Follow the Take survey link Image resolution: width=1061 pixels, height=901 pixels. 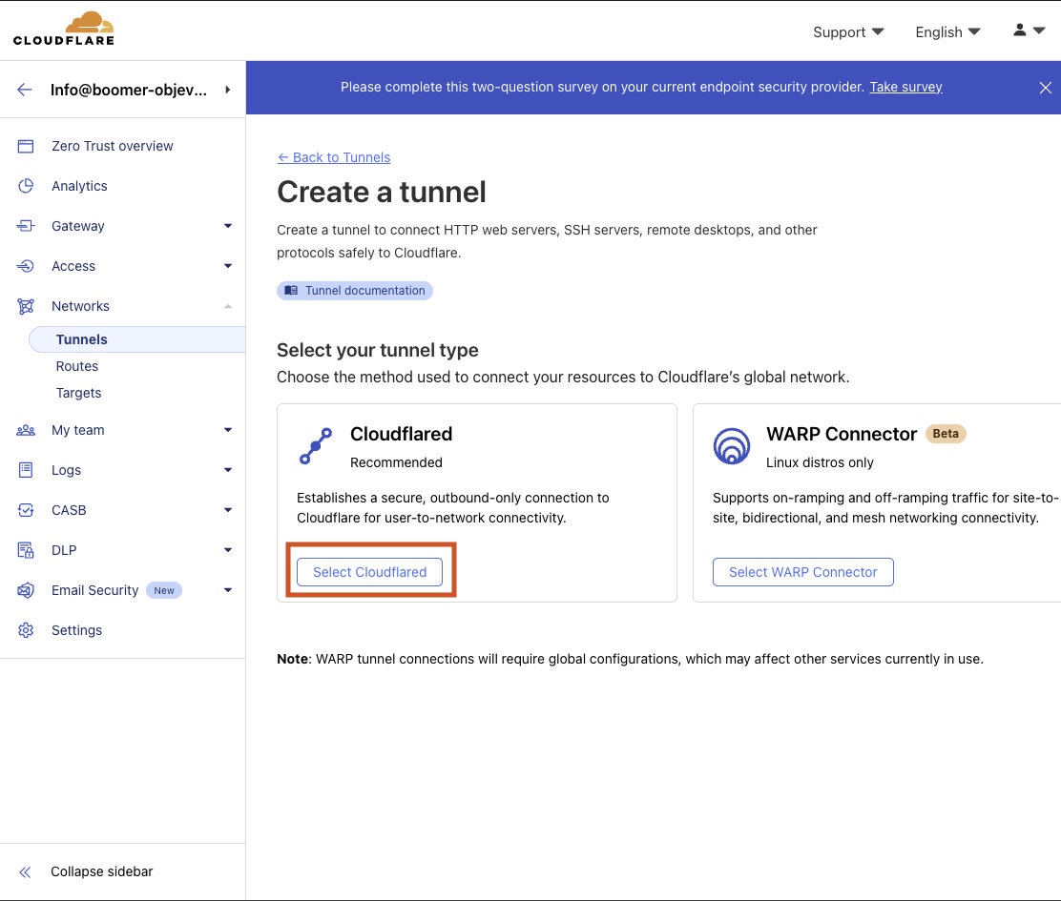click(905, 87)
